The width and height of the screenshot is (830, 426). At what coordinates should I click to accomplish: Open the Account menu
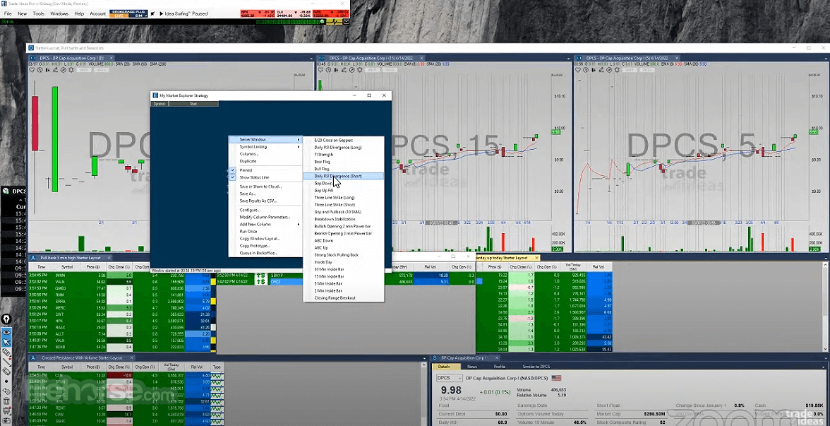click(x=98, y=13)
